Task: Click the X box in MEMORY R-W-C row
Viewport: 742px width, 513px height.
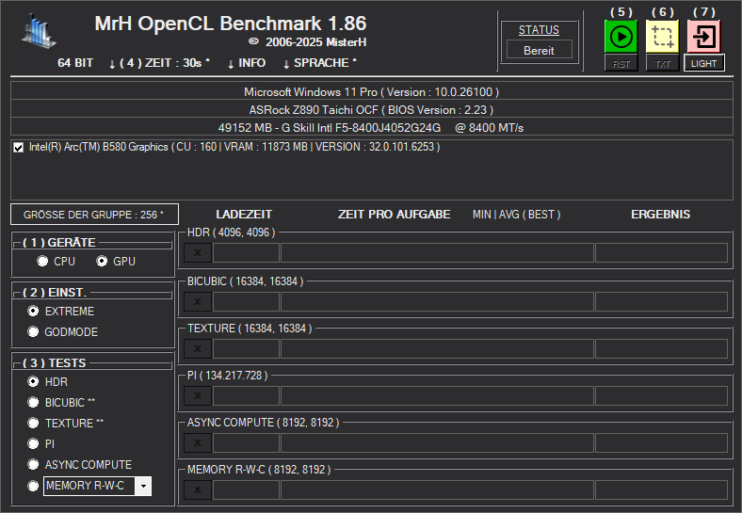Action: [198, 489]
